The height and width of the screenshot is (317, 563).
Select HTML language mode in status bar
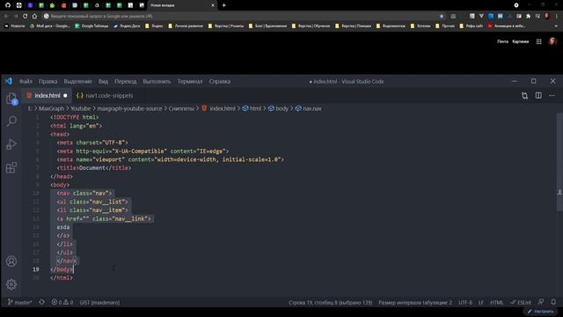tap(496, 302)
